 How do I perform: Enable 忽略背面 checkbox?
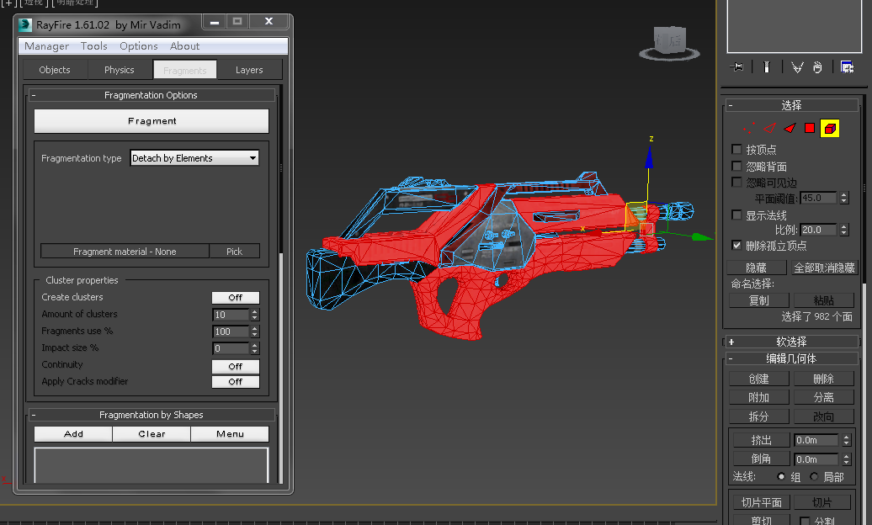coord(736,166)
